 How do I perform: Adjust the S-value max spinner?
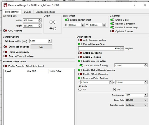pos(145,95)
